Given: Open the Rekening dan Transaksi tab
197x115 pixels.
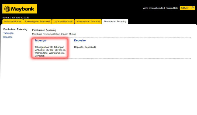Looking at the screenshot, I should point(37,21).
